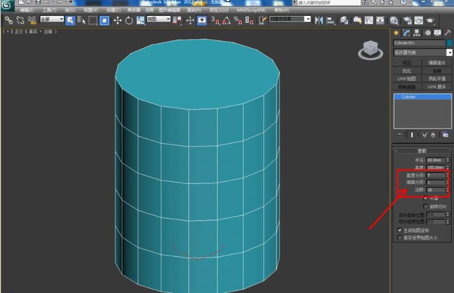Screen dimensions: 454x293
Task: Click the help search keyword field
Action: coord(329,3)
